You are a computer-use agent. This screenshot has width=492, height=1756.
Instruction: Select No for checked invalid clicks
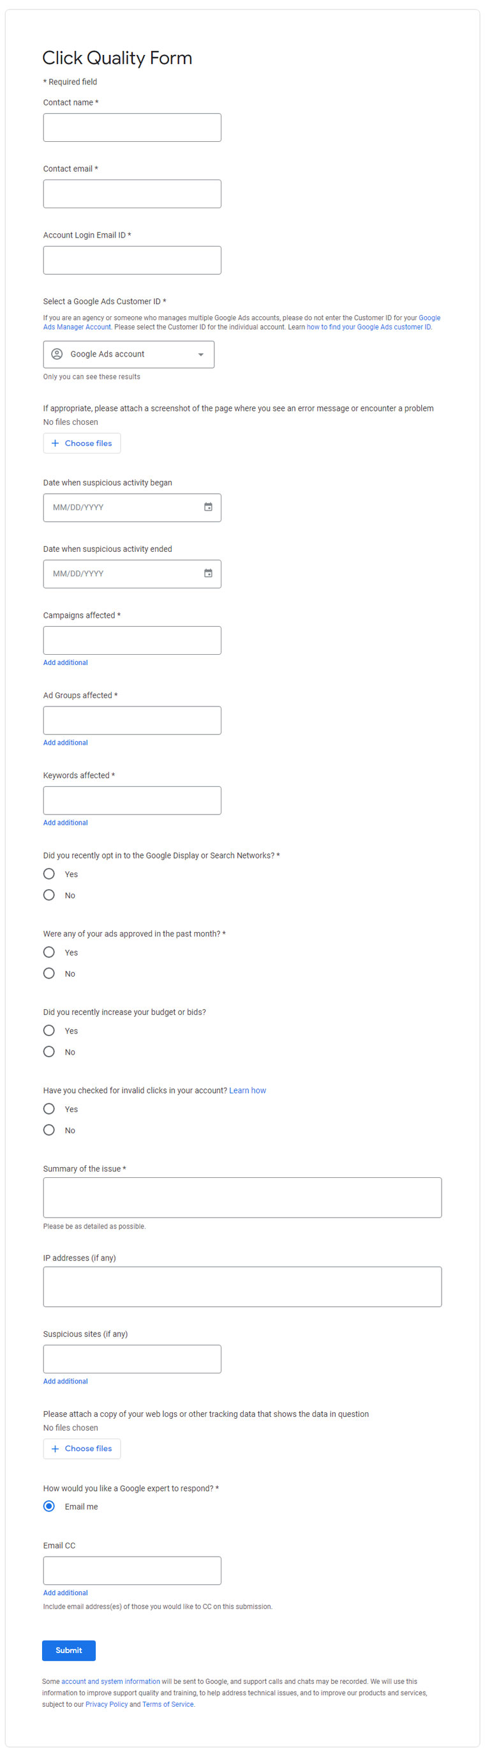tap(48, 1129)
